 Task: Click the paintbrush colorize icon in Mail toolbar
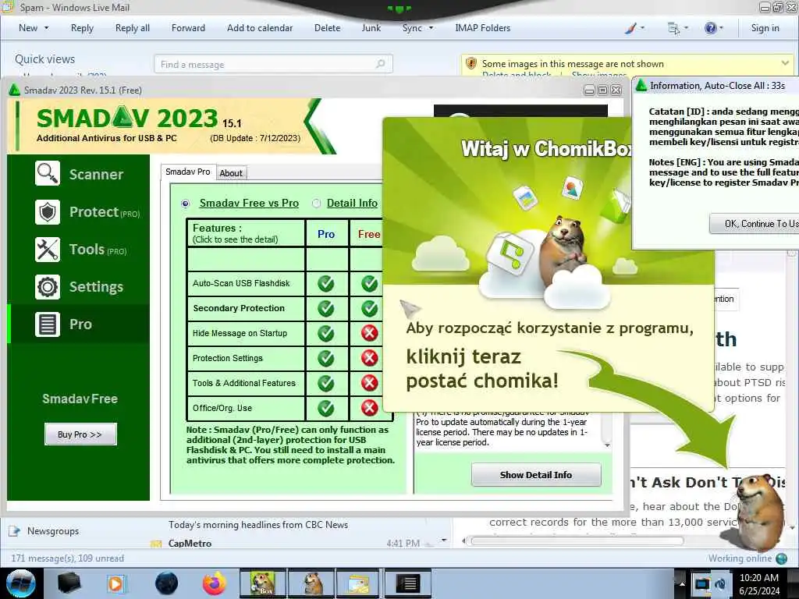[630, 28]
